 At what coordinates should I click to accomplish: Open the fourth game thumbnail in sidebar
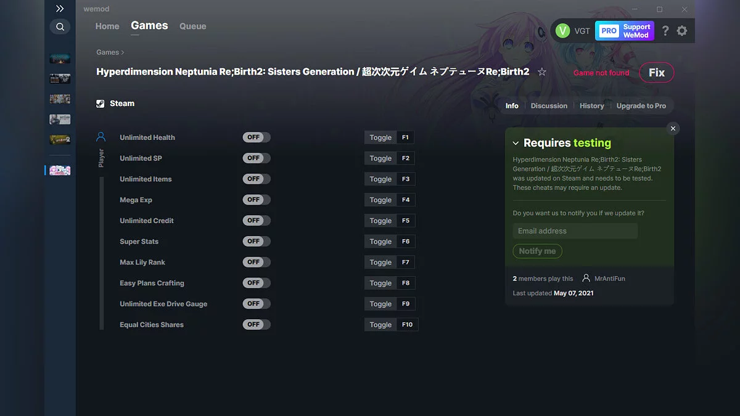coord(60,120)
